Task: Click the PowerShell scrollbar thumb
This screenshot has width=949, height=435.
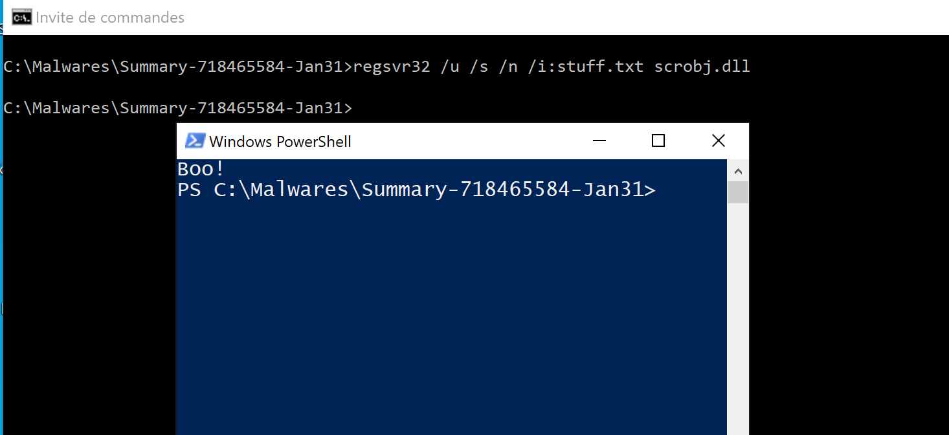Action: (737, 192)
